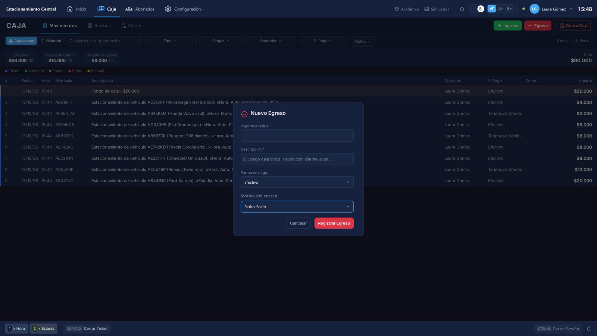597x336 pixels.
Task: Click the lock icon on Cerrar Caja
Action: tap(562, 26)
